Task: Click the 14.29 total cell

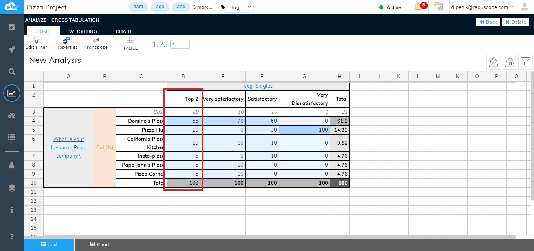Action: click(339, 130)
